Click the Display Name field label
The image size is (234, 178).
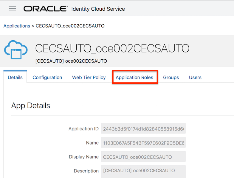click(84, 157)
